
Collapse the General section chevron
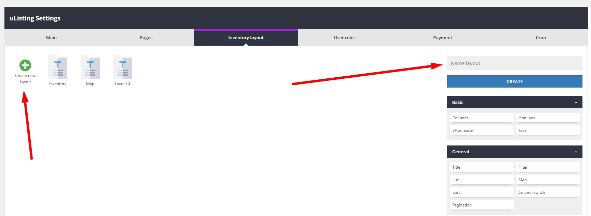(576, 152)
